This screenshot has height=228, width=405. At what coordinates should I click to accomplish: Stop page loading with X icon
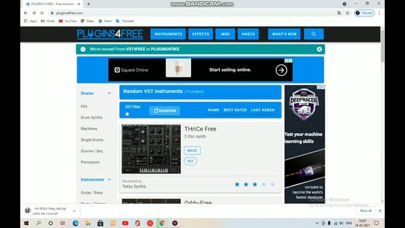42,13
